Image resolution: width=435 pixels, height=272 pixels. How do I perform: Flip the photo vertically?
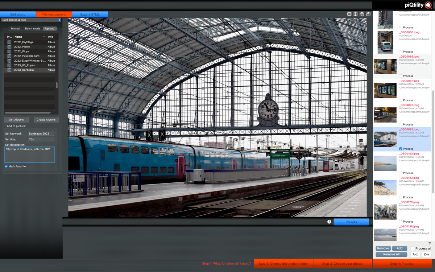coord(356,14)
